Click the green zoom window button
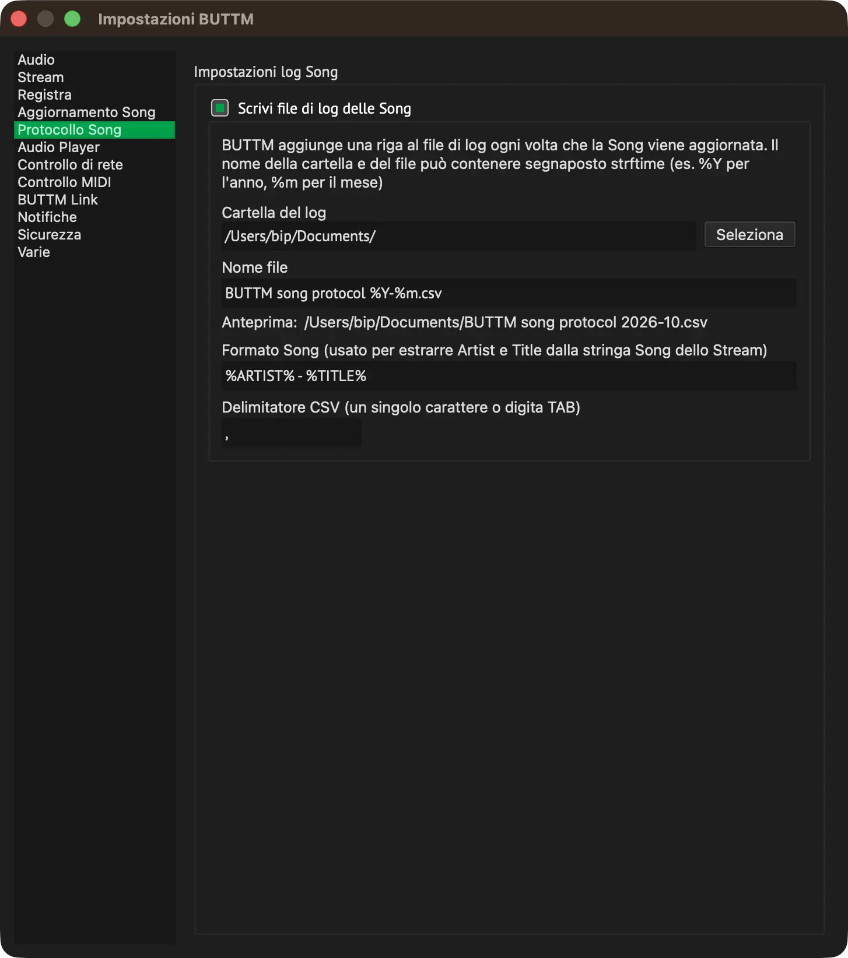Image resolution: width=848 pixels, height=958 pixels. 72,19
